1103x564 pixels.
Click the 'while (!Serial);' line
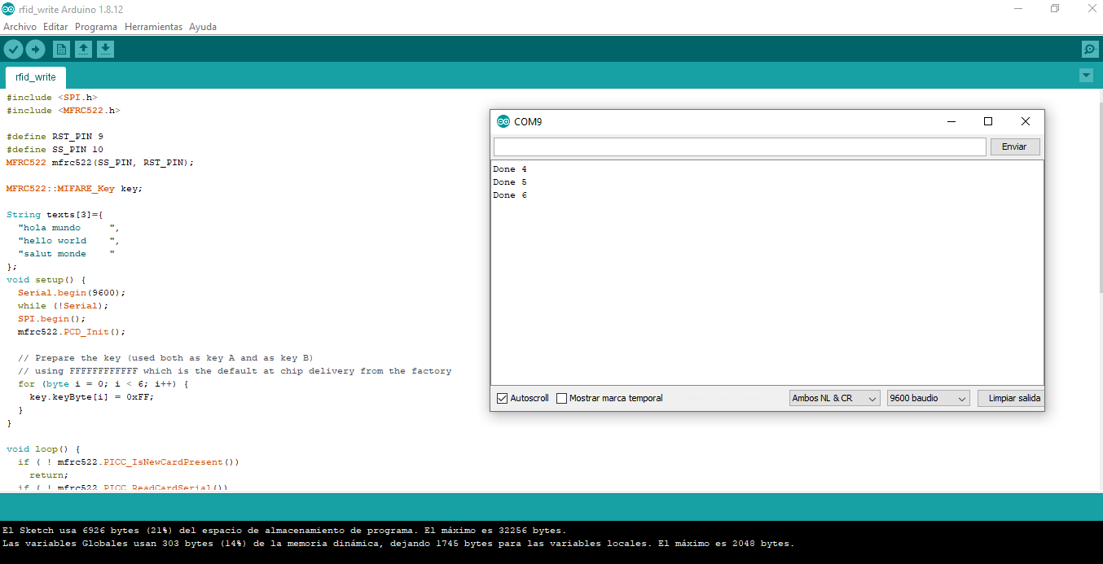(63, 306)
